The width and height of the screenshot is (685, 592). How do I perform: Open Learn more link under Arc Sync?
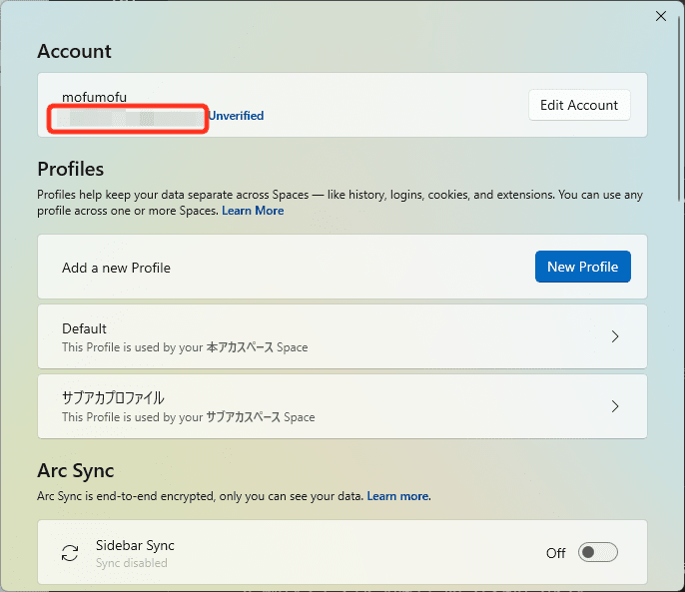[397, 496]
